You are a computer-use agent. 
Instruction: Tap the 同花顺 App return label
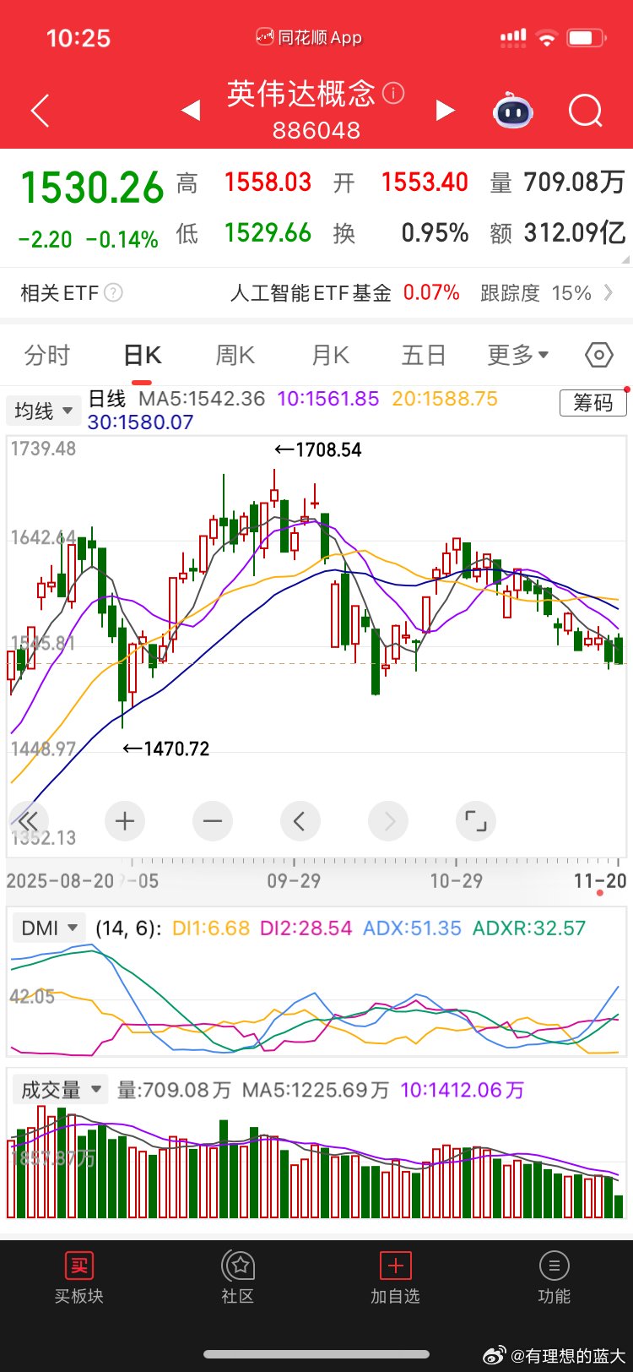[310, 37]
